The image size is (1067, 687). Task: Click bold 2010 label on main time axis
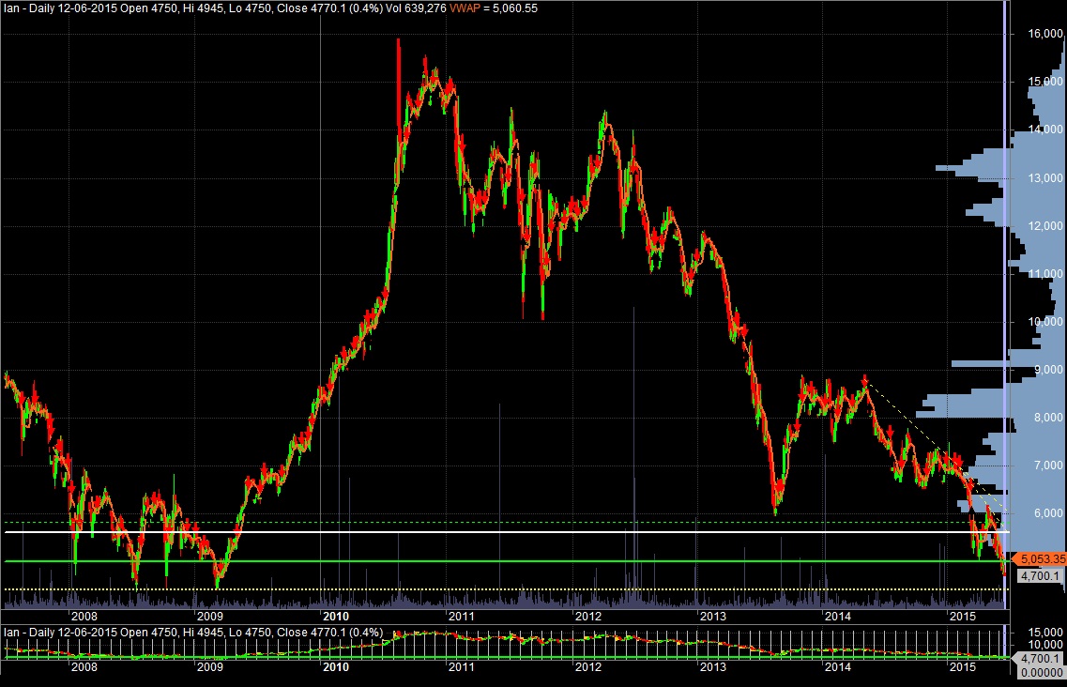[335, 617]
